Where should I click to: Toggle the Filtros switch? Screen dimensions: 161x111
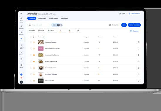[60, 25]
